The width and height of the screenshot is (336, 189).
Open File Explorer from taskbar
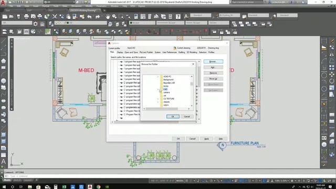[x=30, y=187]
